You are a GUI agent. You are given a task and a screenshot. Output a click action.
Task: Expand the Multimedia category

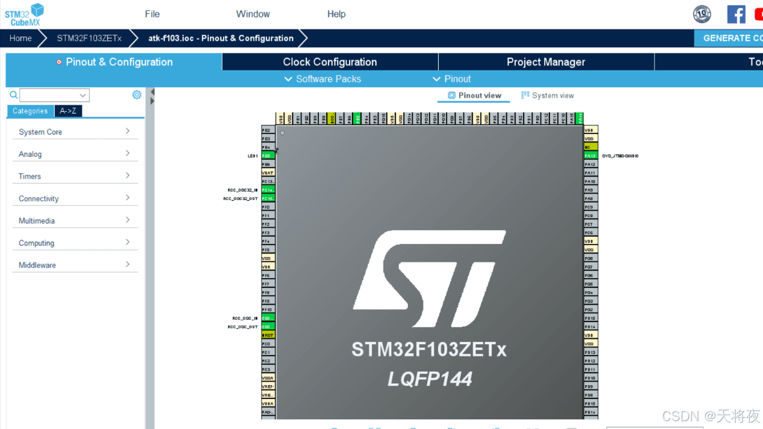coord(75,221)
